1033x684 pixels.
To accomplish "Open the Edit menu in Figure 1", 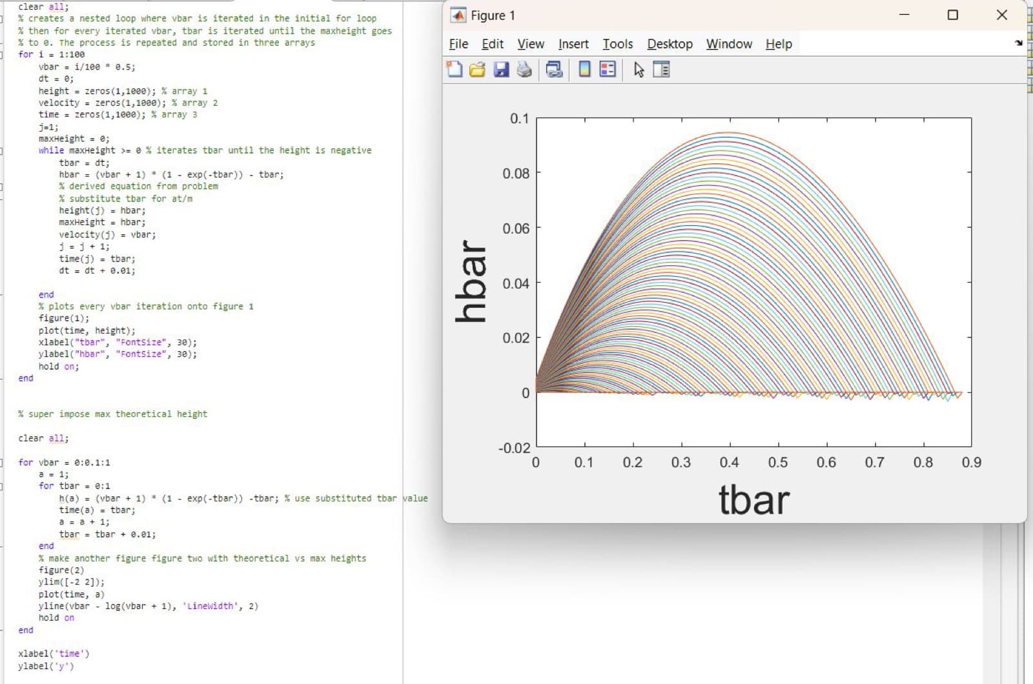I will pos(493,44).
